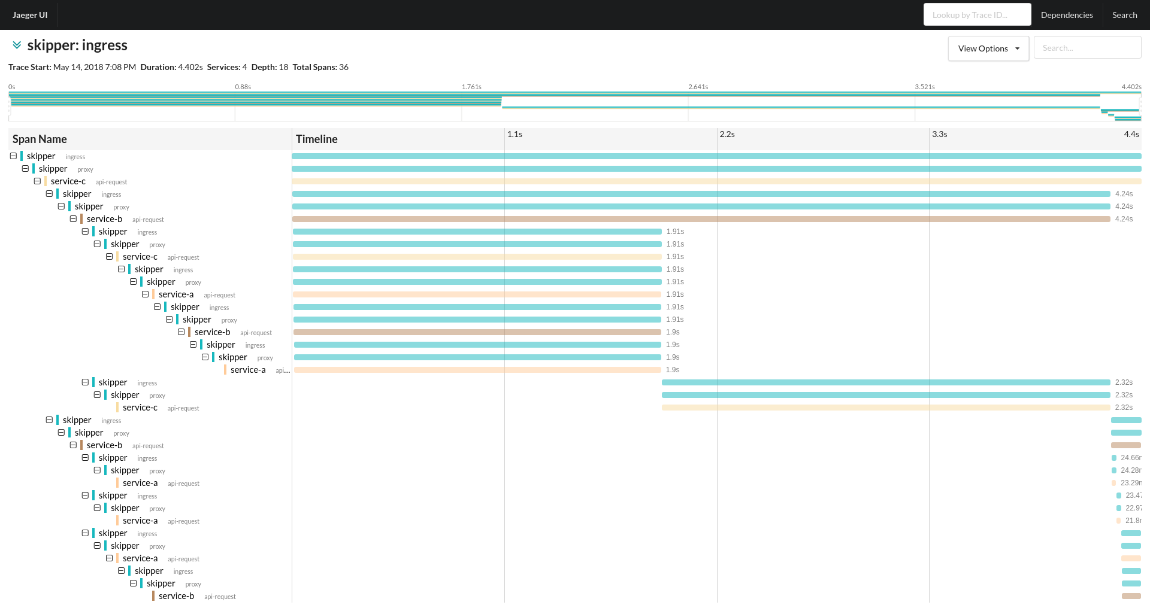Click the 0.88s marker on minimap
This screenshot has width=1150, height=611.
click(x=243, y=87)
